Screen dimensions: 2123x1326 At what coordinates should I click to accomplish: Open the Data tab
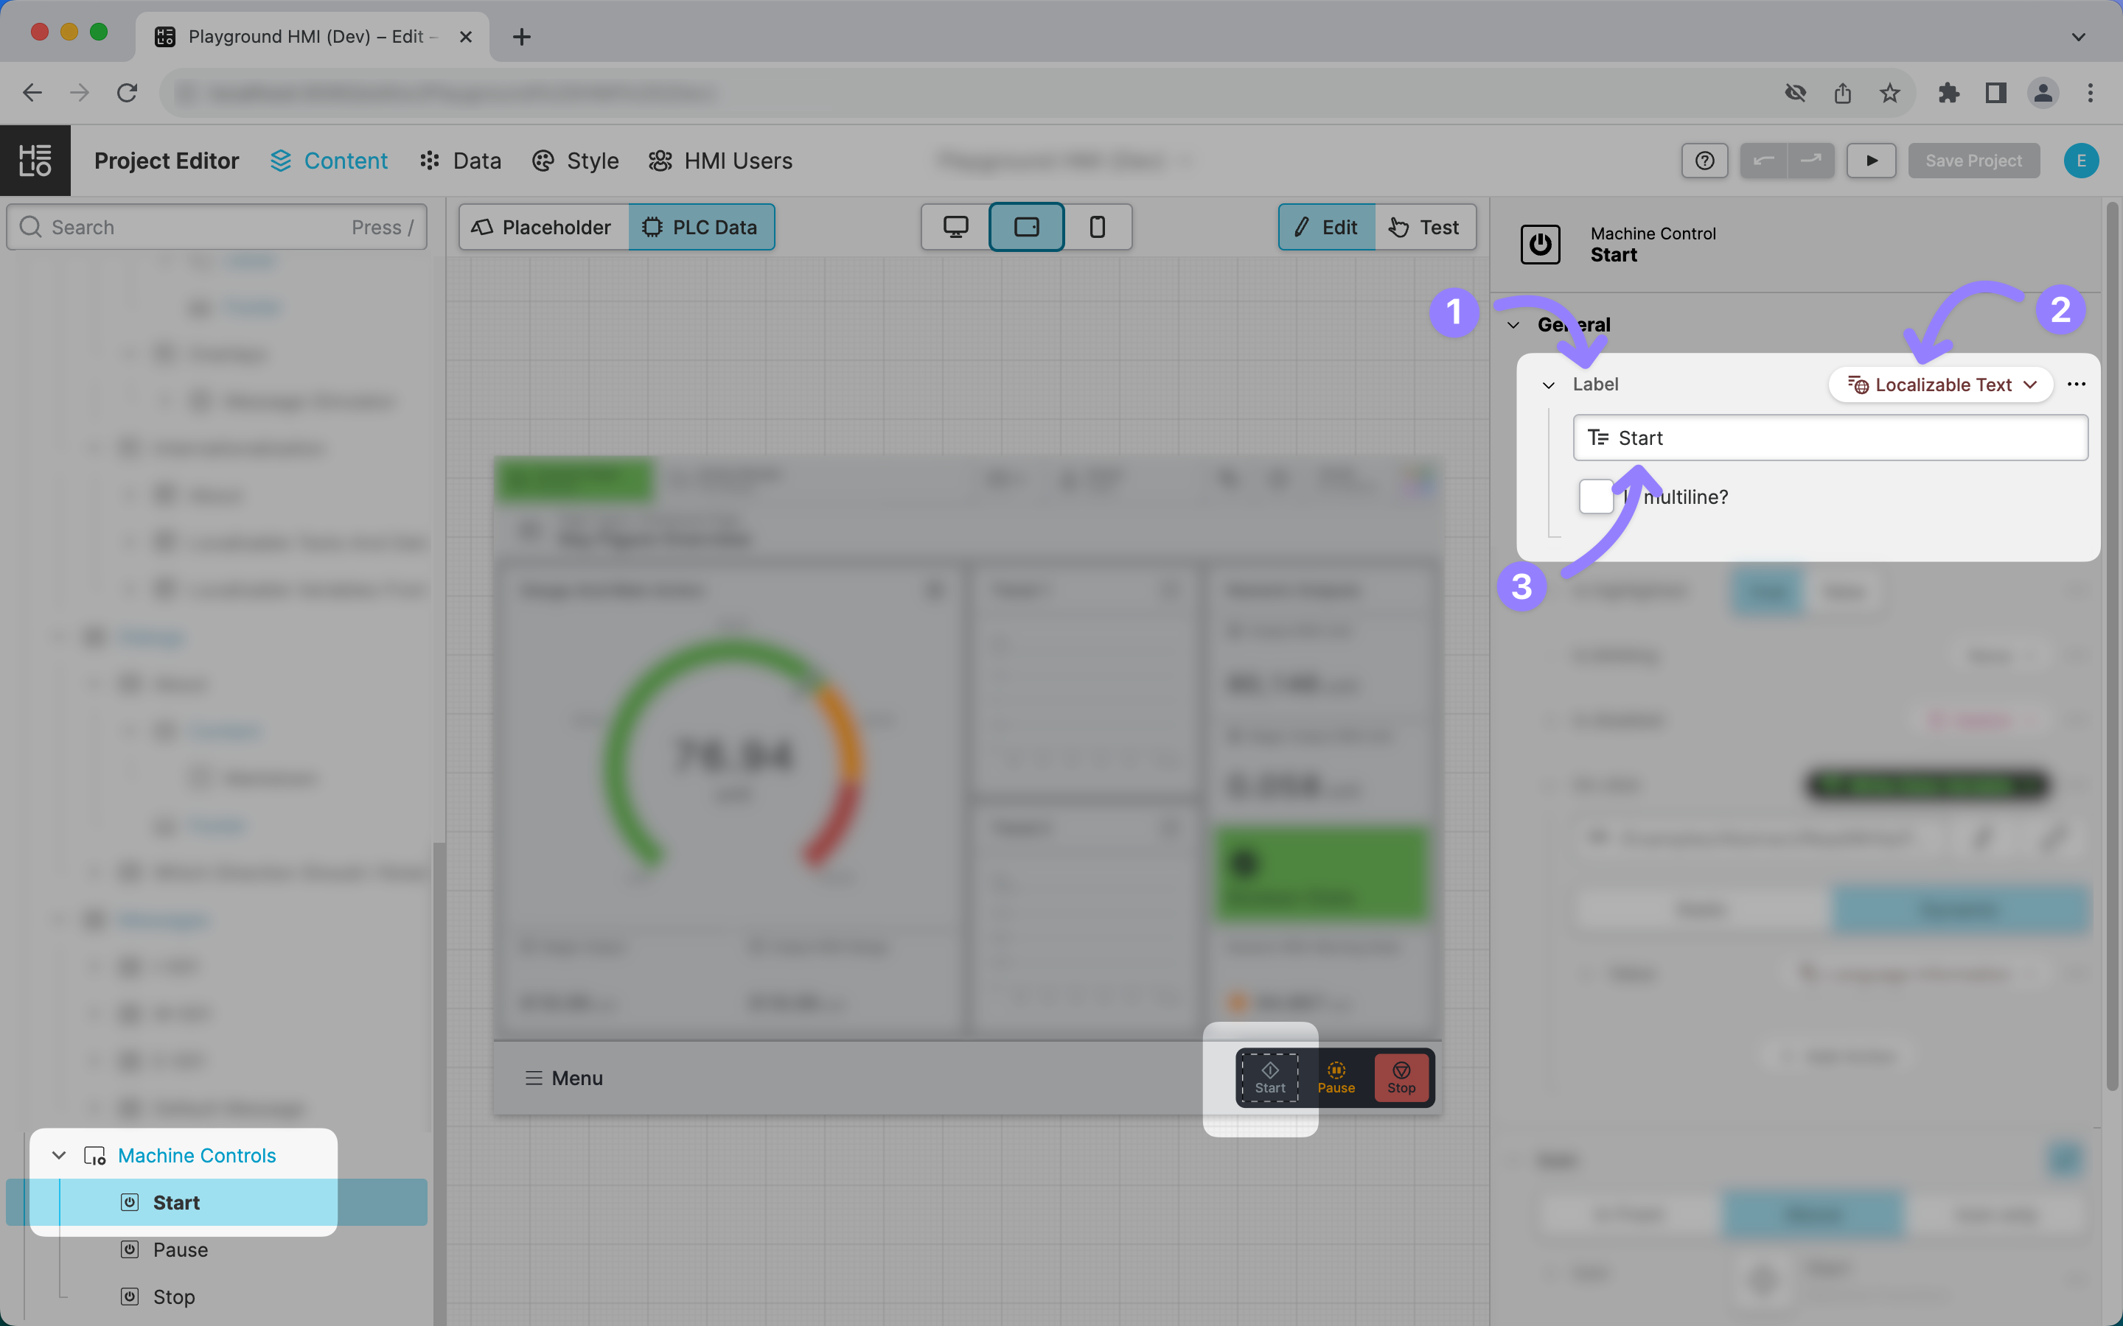[x=461, y=161]
